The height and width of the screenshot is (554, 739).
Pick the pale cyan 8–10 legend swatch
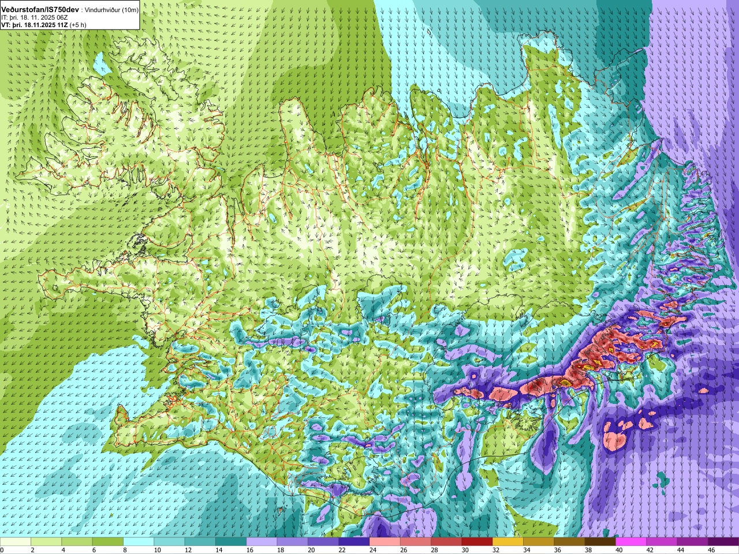click(x=139, y=542)
